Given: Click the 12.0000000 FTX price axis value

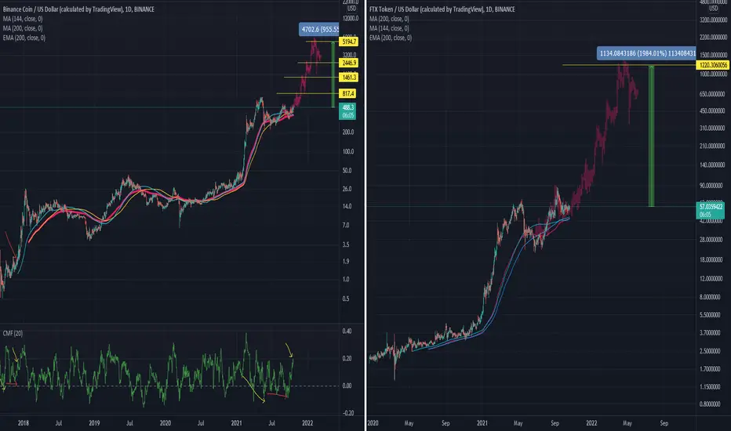Looking at the screenshot, I should (x=711, y=279).
